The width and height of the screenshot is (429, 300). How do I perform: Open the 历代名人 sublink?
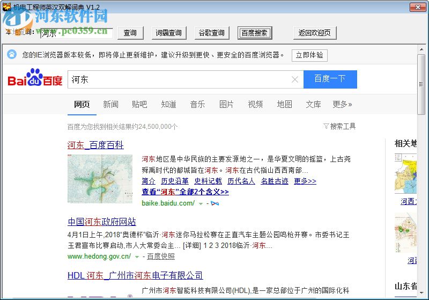coord(241,181)
